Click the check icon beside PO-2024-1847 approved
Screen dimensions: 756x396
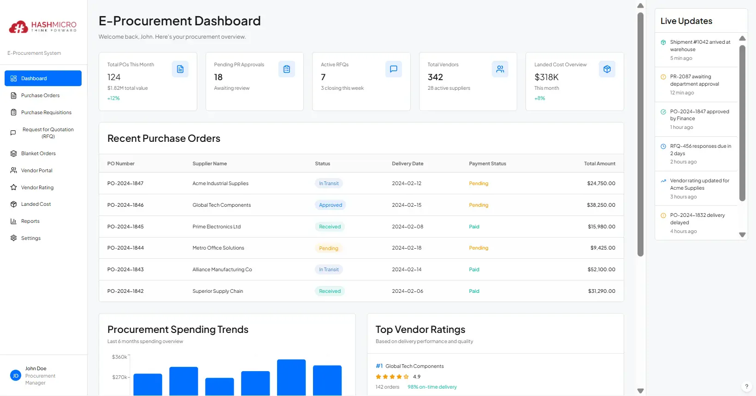[663, 112]
